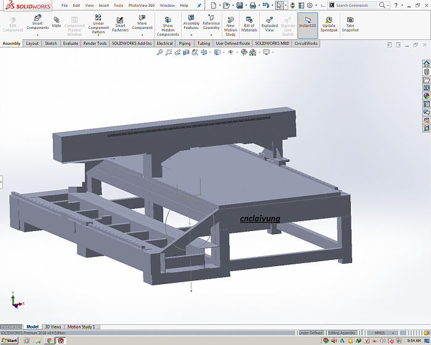Click the Help question mark button
Viewport: 431px width, 345px height.
(x=396, y=5)
